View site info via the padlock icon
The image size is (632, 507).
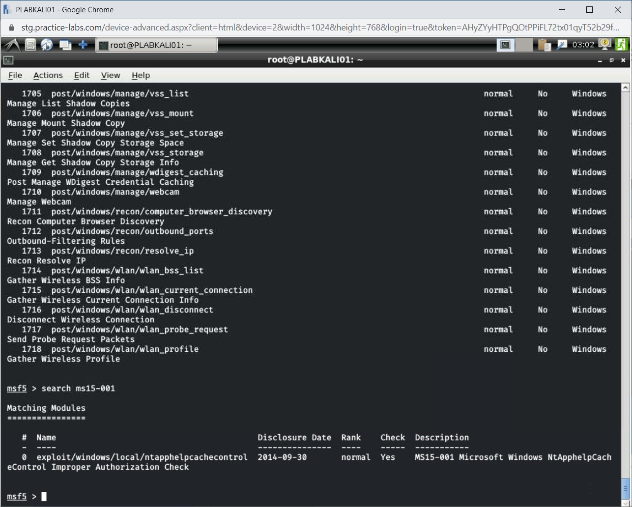[11, 28]
